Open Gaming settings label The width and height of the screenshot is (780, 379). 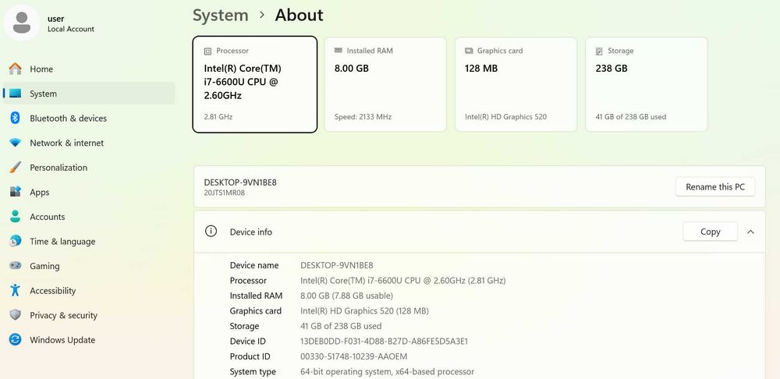44,266
